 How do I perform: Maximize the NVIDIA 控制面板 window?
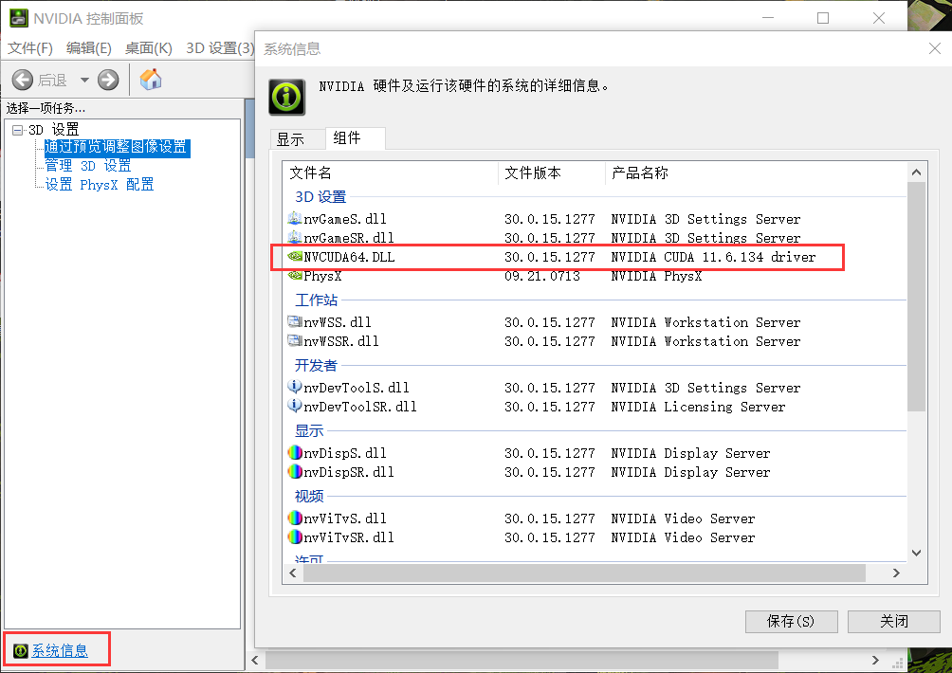tap(823, 18)
